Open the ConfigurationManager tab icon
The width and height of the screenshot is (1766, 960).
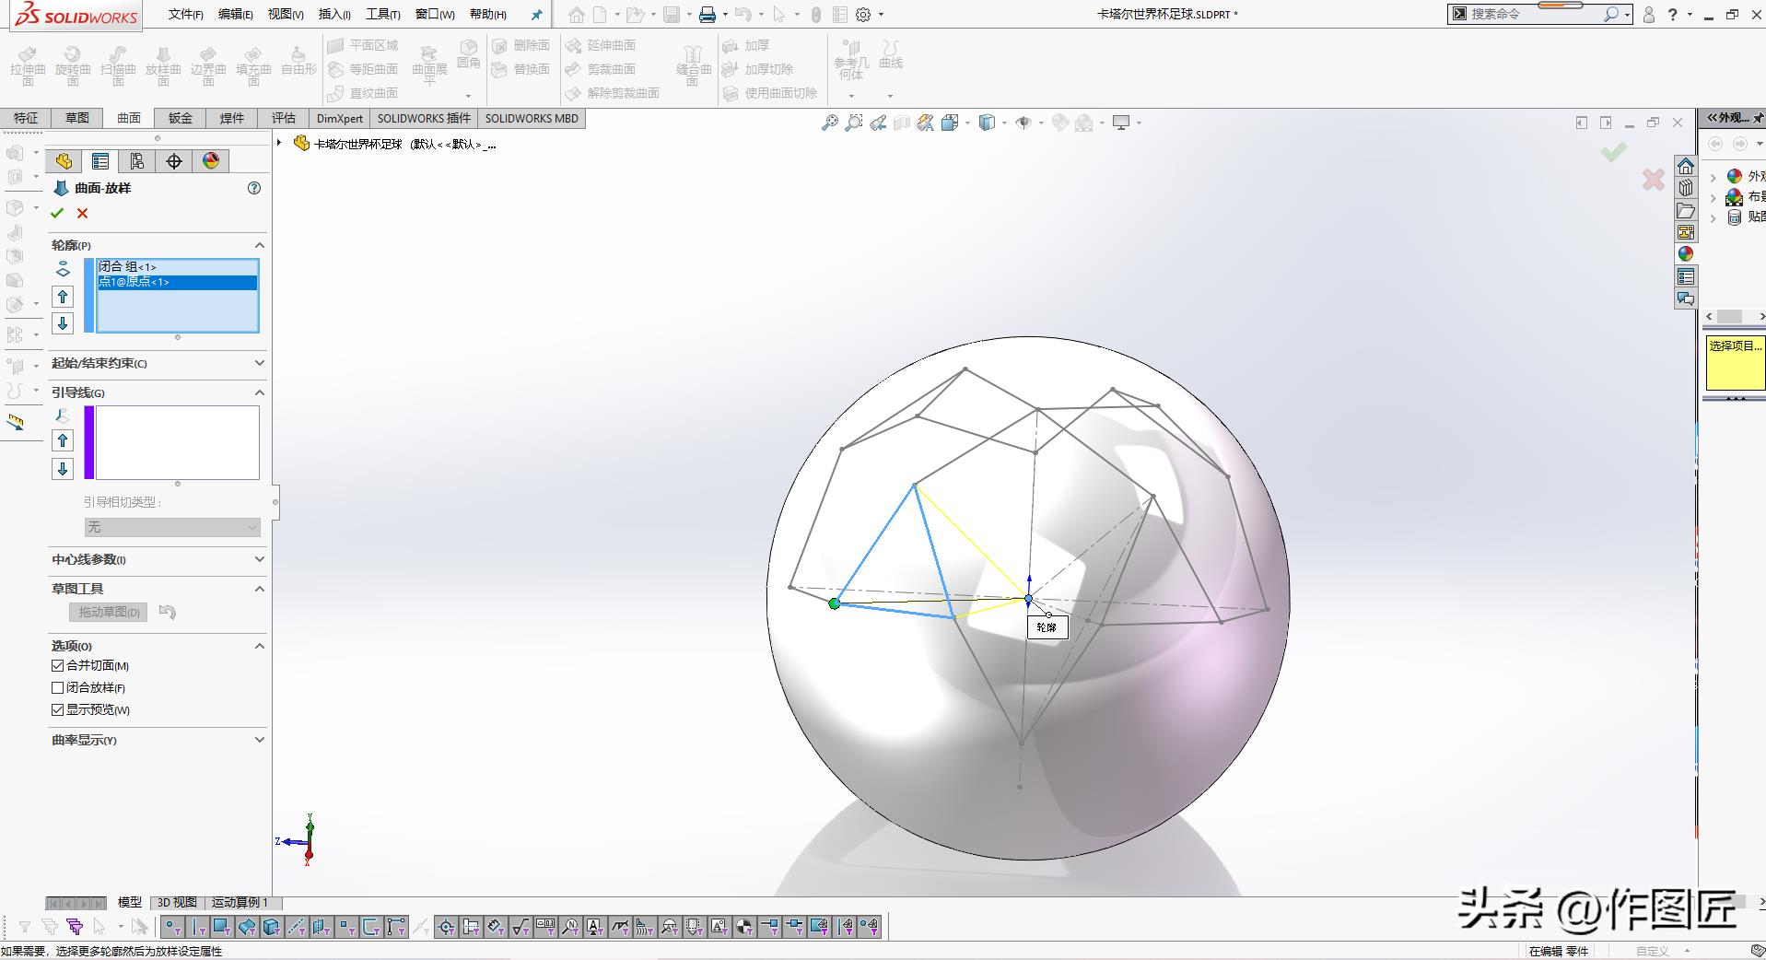(x=137, y=161)
